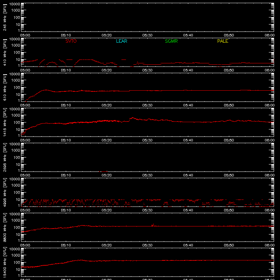Image resolution: width=280 pixels, height=280 pixels.
Task: Click the 1000 y-axis value on the 410 MHz panel
Action: point(16,45)
